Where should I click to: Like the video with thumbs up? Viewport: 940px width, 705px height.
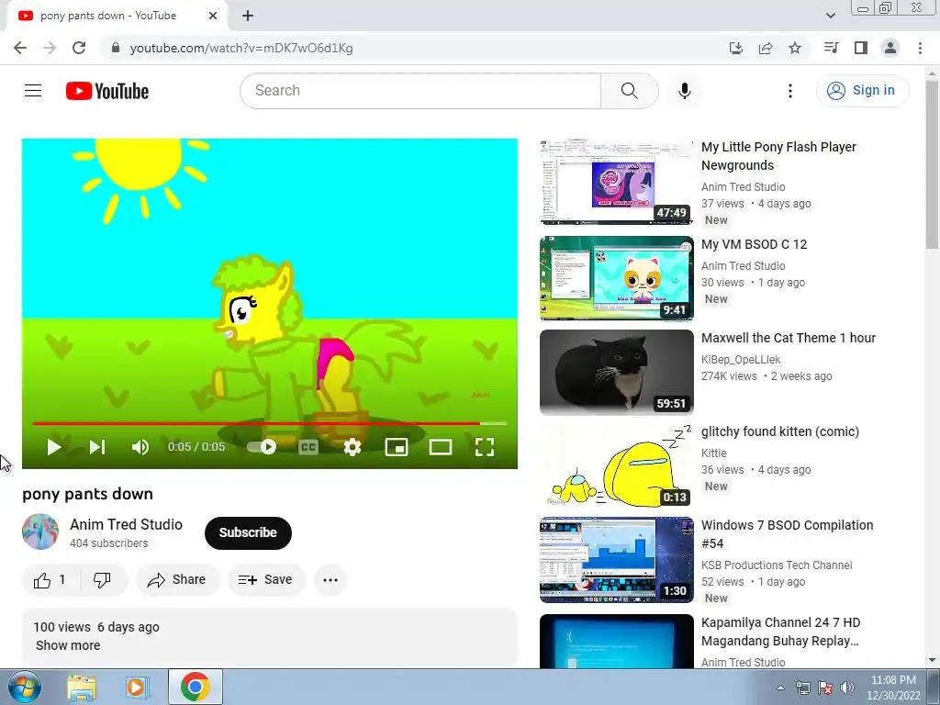50,580
